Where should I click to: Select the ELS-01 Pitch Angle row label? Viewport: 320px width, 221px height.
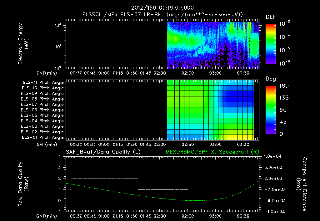pos(42,138)
